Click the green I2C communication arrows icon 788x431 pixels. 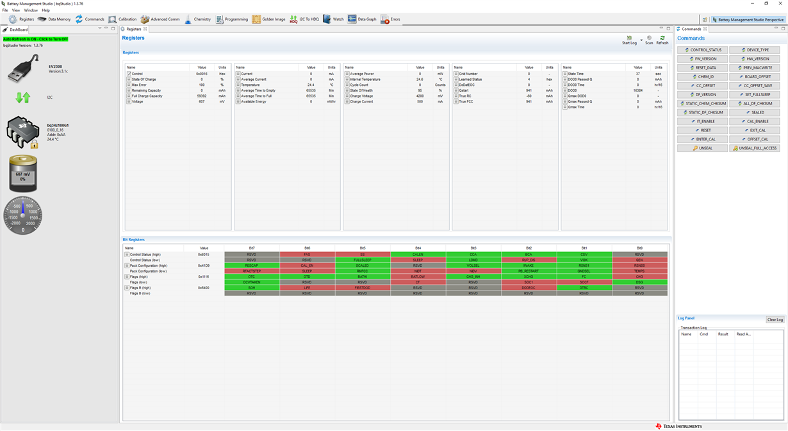click(x=23, y=97)
